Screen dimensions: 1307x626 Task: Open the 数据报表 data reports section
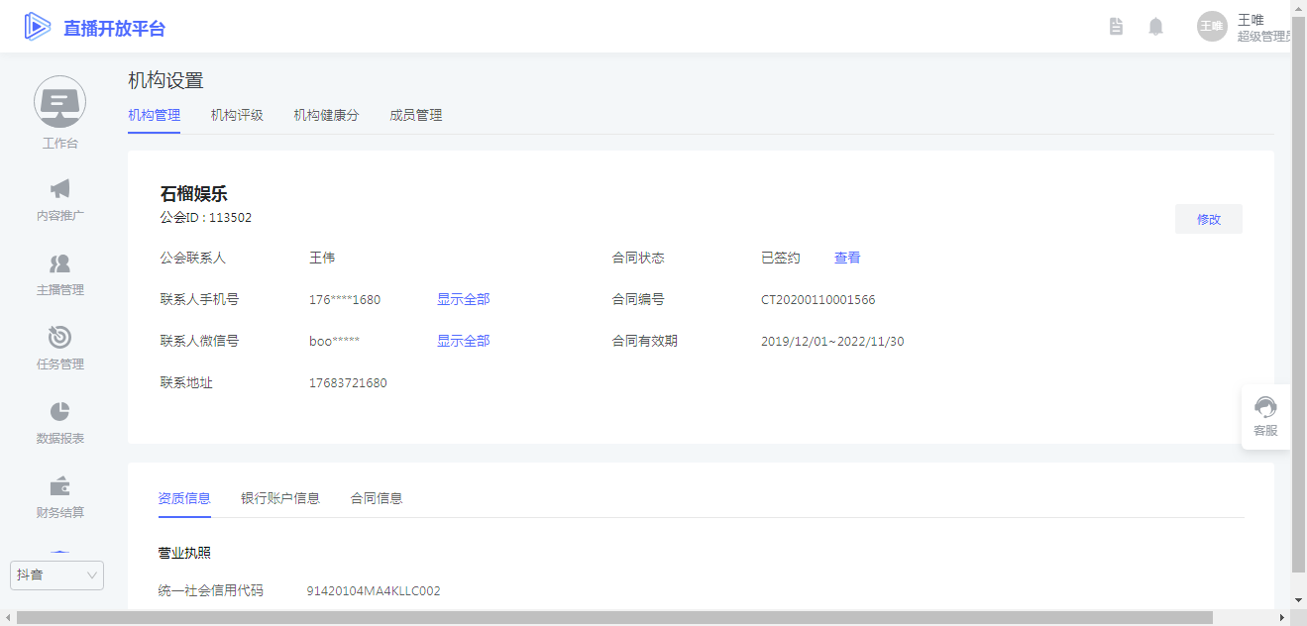(x=59, y=423)
